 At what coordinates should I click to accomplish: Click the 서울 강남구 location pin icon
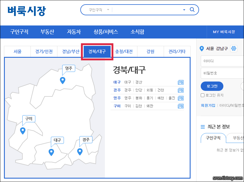202,49
